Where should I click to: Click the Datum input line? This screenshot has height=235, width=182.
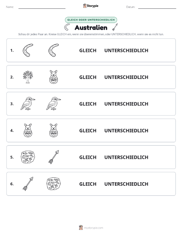[x=157, y=7]
